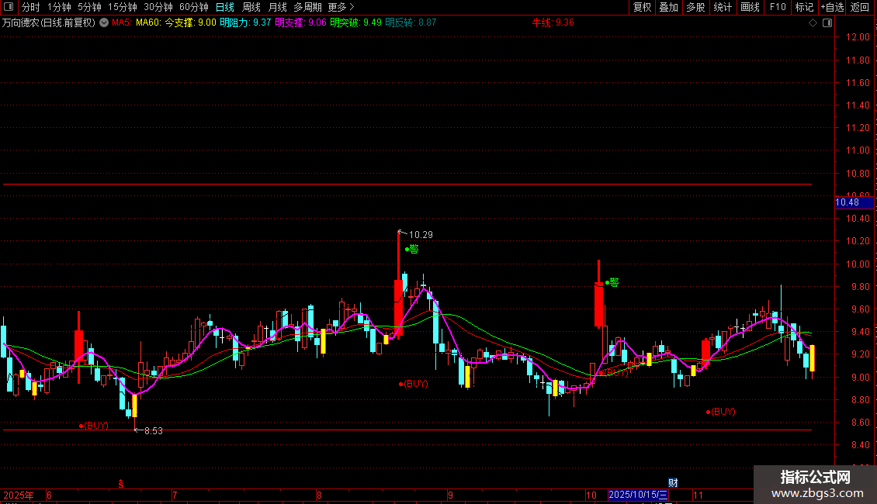Switch to 分时 intraday view
877x504 pixels.
(x=31, y=7)
